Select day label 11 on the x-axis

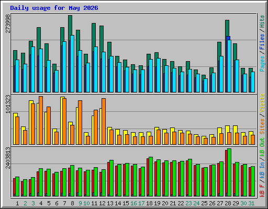click(x=94, y=203)
